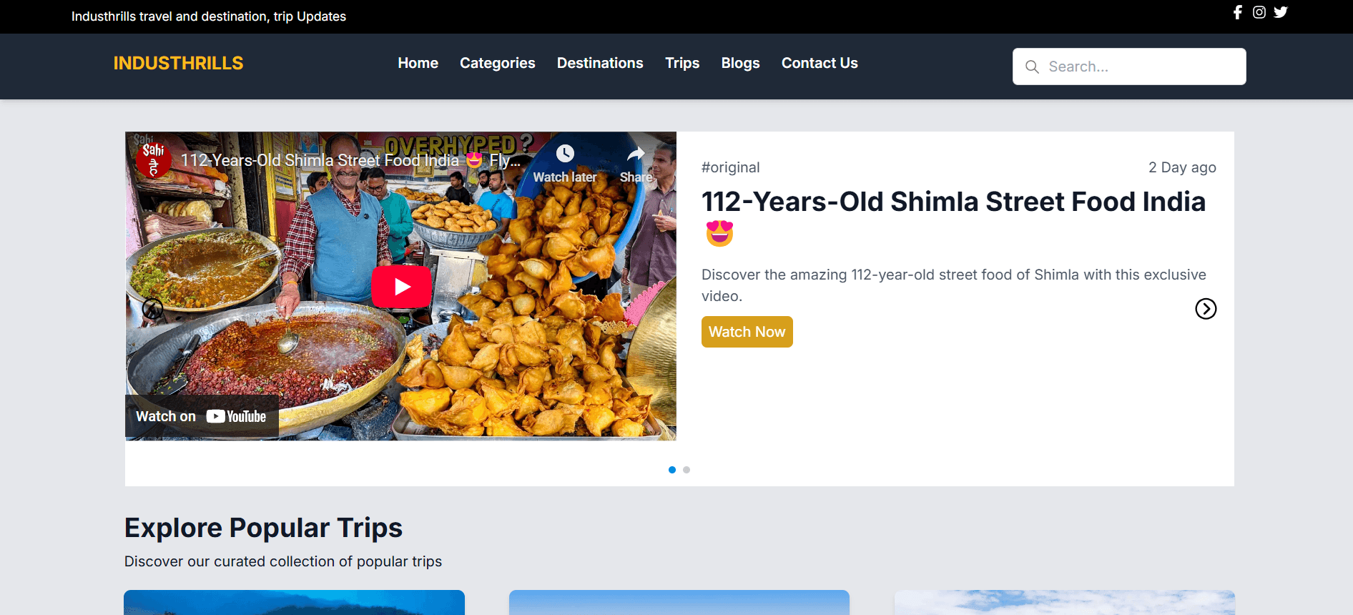This screenshot has width=1353, height=615.
Task: Navigate to Trips page
Action: coord(682,63)
